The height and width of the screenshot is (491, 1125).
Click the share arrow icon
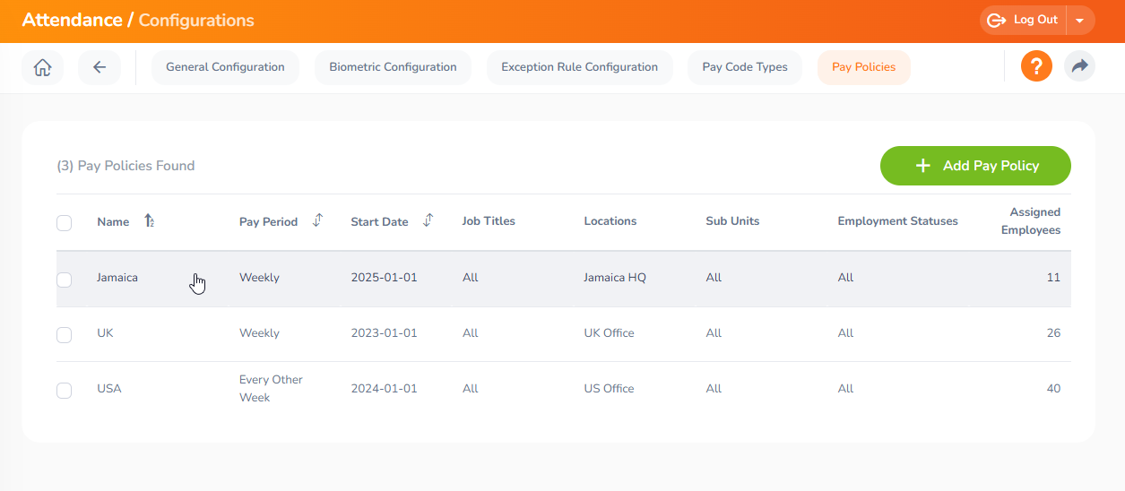1079,66
